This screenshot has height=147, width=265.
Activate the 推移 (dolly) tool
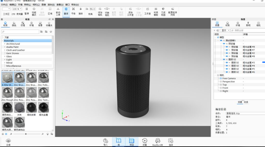pos(81,11)
